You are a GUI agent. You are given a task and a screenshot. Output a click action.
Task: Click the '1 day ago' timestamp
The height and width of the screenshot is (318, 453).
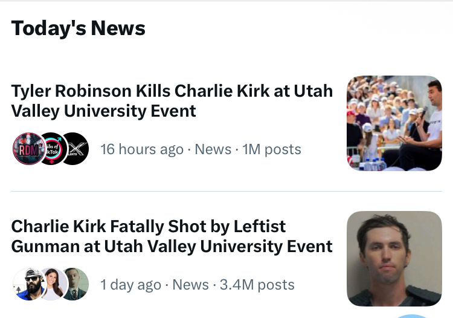[130, 285]
